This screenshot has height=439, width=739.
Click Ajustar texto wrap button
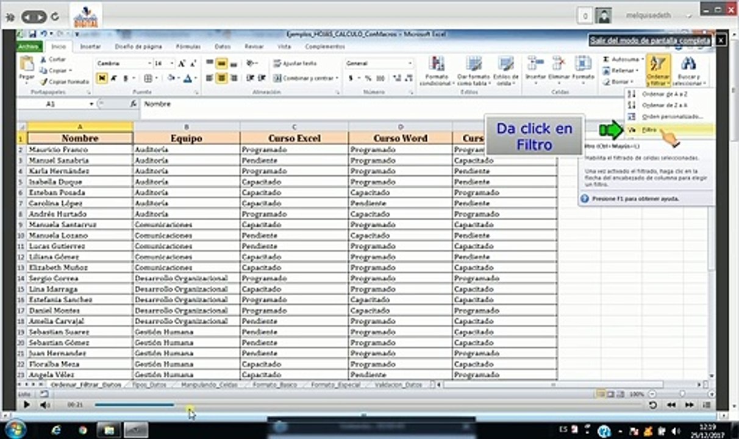pos(295,63)
